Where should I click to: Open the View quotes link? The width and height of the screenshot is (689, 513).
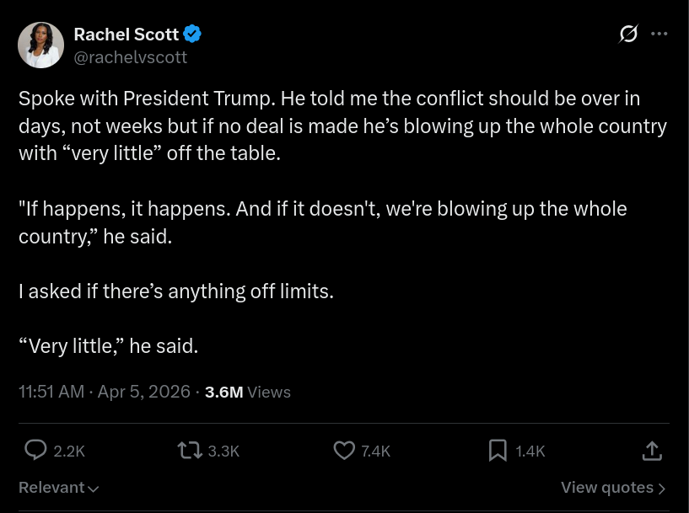[613, 488]
